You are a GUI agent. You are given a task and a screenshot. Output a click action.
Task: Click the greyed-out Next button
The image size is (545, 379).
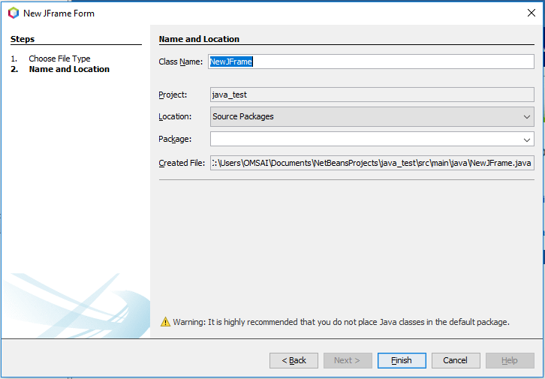coord(348,360)
